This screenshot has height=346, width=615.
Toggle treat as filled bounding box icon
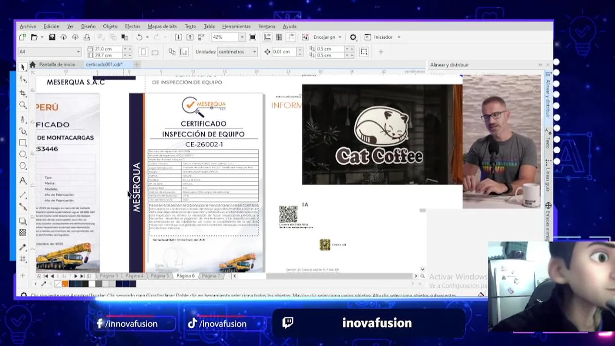tap(364, 51)
